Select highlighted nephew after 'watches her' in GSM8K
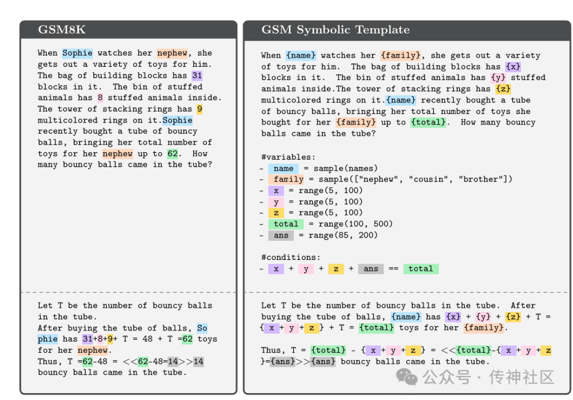The image size is (573, 400). coord(172,53)
